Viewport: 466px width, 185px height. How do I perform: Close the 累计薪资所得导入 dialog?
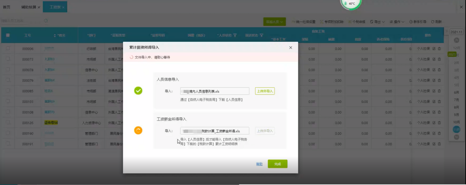point(290,48)
